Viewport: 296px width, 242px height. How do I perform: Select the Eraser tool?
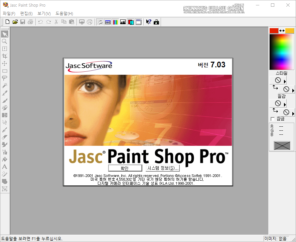click(5, 137)
